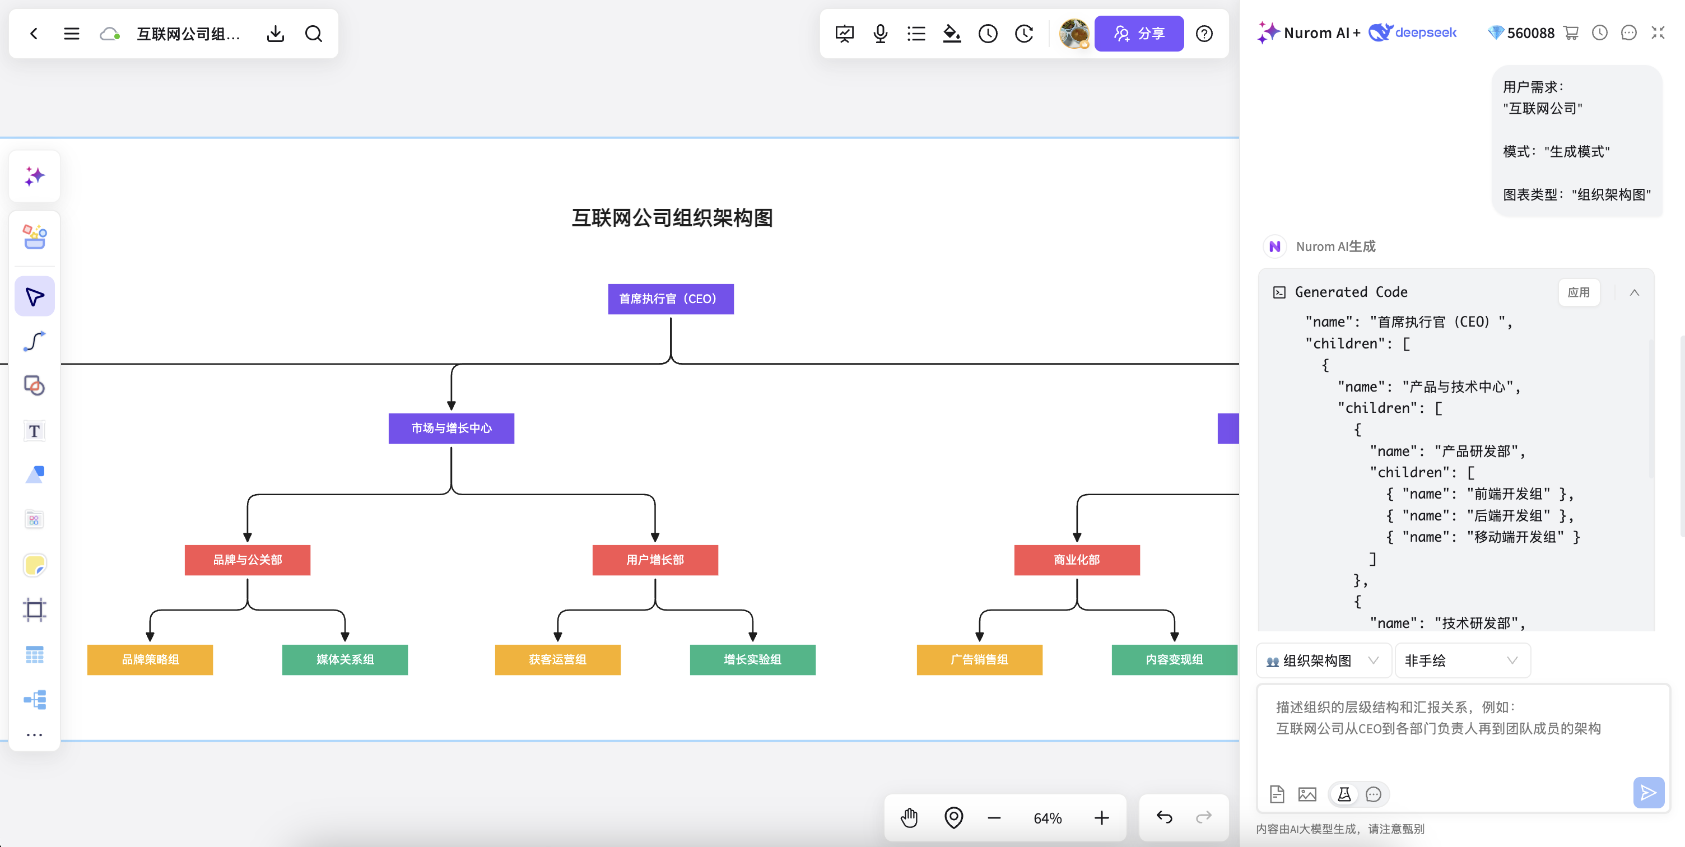The width and height of the screenshot is (1685, 847).
Task: Undo the last action
Action: pos(1165,817)
